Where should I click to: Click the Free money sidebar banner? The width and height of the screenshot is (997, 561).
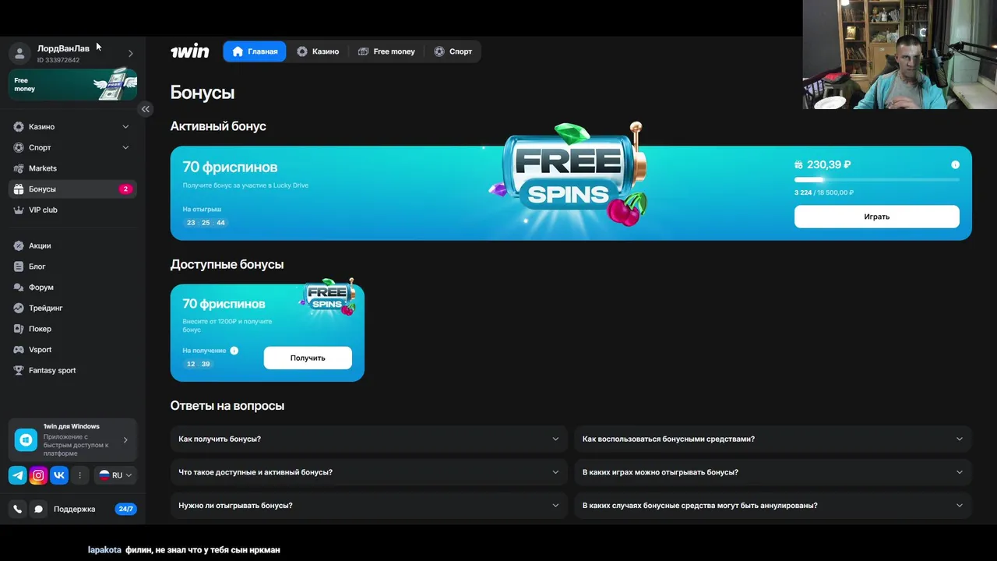72,84
